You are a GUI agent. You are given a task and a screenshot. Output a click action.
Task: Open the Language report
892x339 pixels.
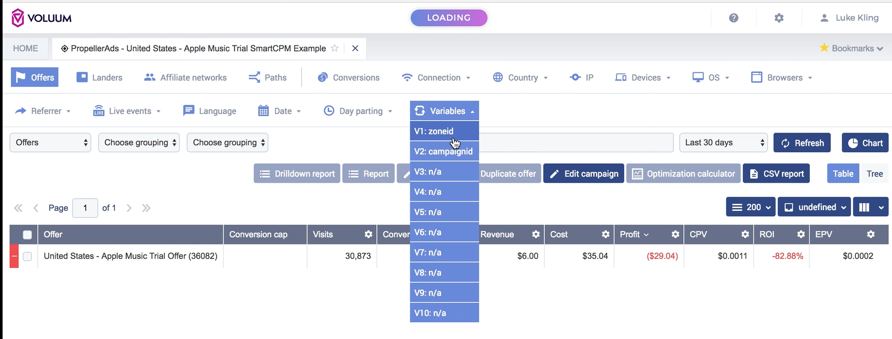click(x=209, y=111)
